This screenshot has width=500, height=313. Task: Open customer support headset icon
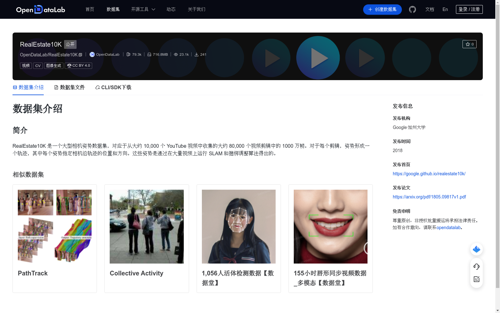point(477,266)
